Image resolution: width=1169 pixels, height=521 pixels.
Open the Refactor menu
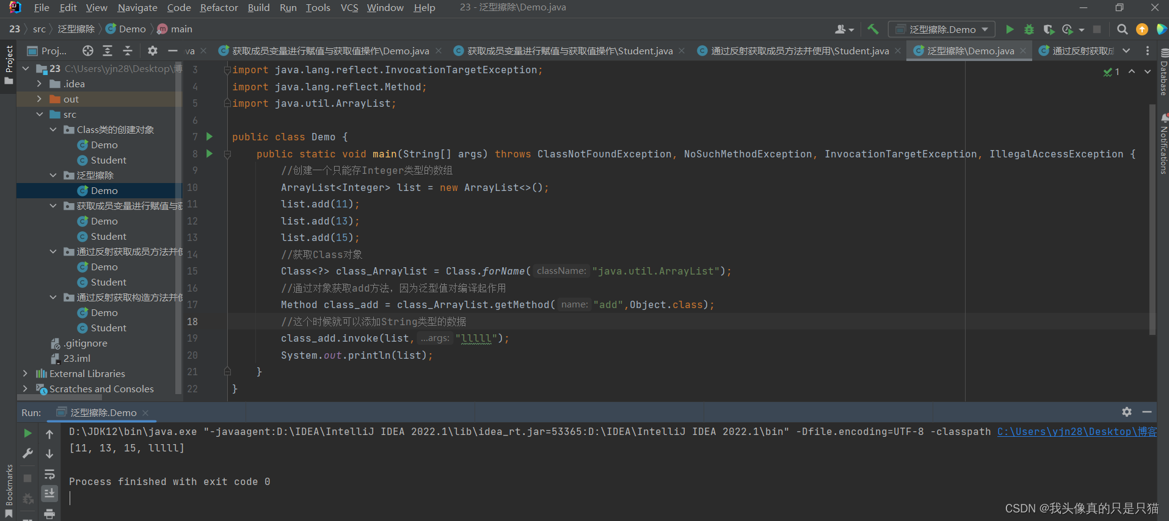pos(219,7)
